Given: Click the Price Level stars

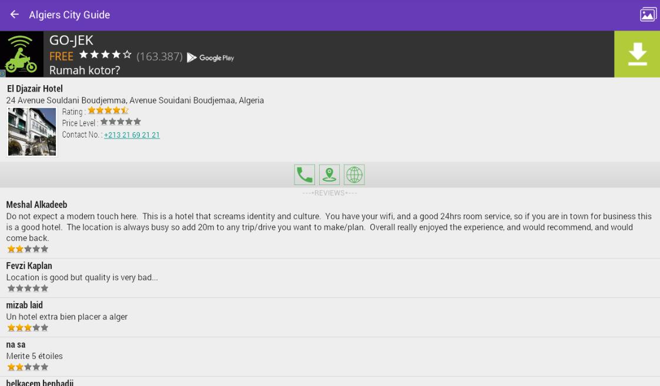Looking at the screenshot, I should [x=120, y=122].
